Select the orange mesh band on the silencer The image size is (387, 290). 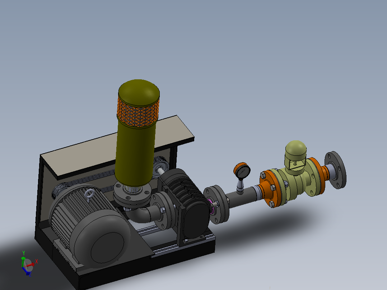138,113
